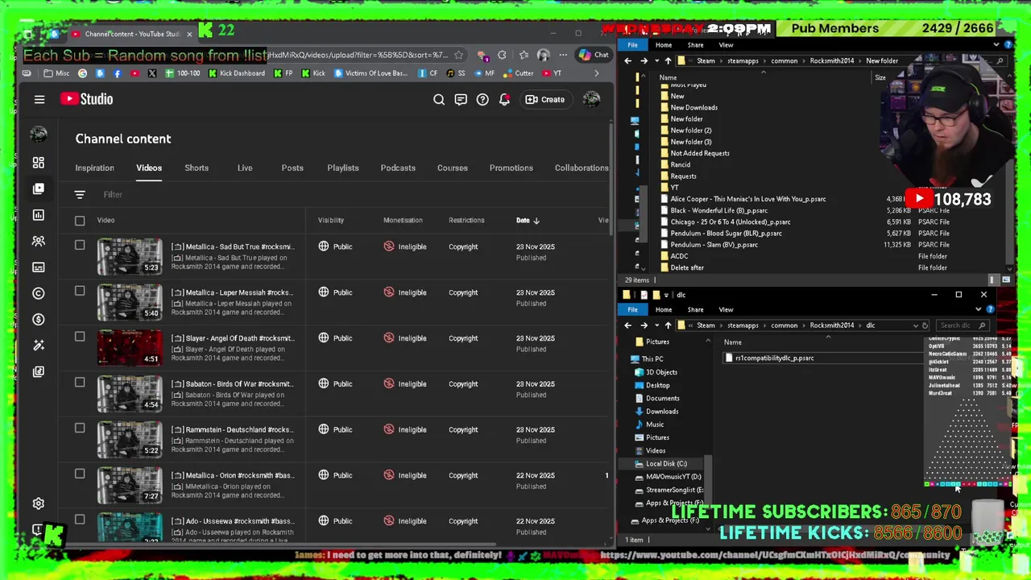This screenshot has width=1031, height=580.
Task: Go back in the dlc Explorer window
Action: pyautogui.click(x=628, y=325)
